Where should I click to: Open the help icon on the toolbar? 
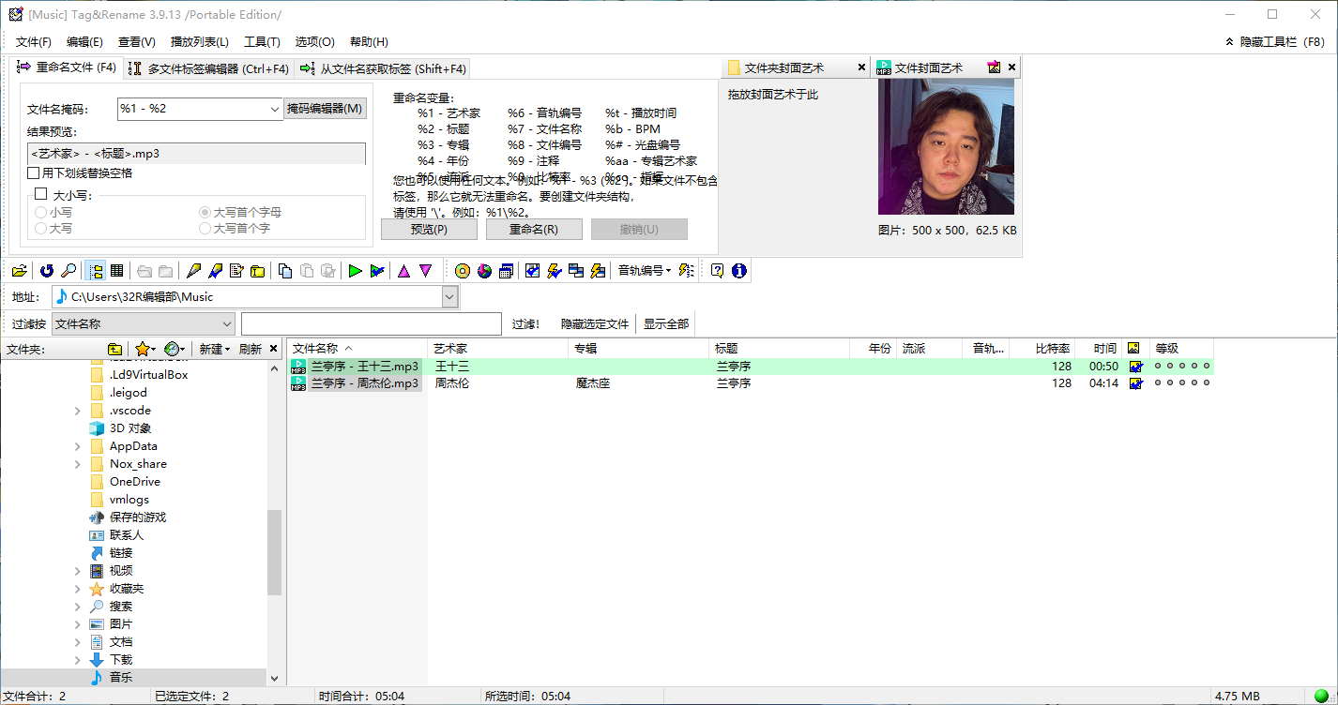[716, 270]
